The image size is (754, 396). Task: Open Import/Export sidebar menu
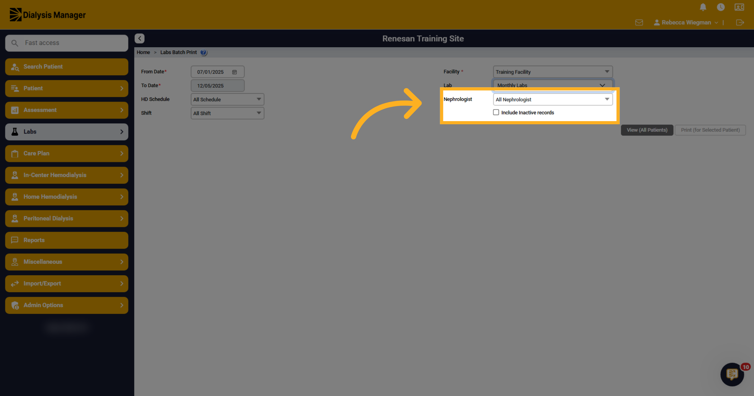(x=67, y=284)
